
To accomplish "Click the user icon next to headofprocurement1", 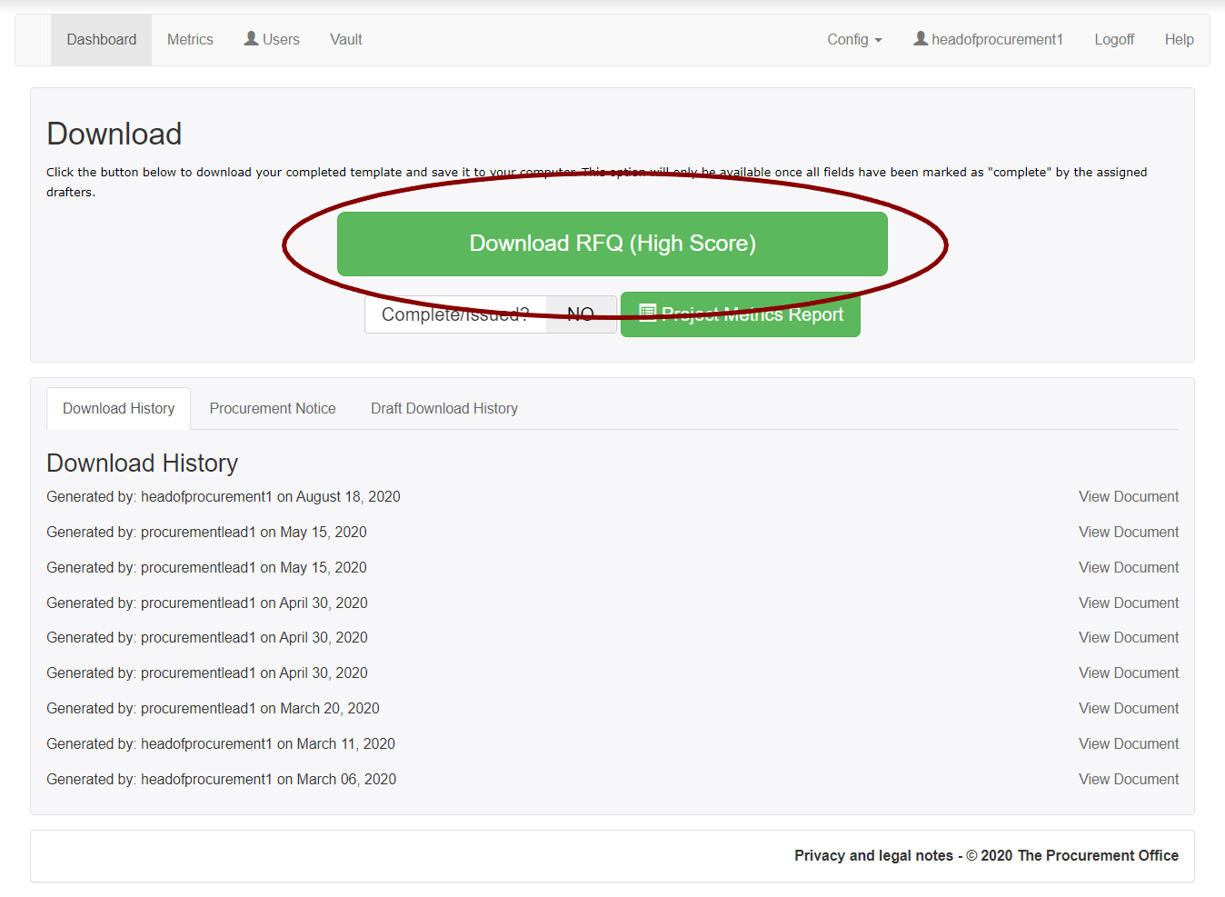I will pos(921,39).
